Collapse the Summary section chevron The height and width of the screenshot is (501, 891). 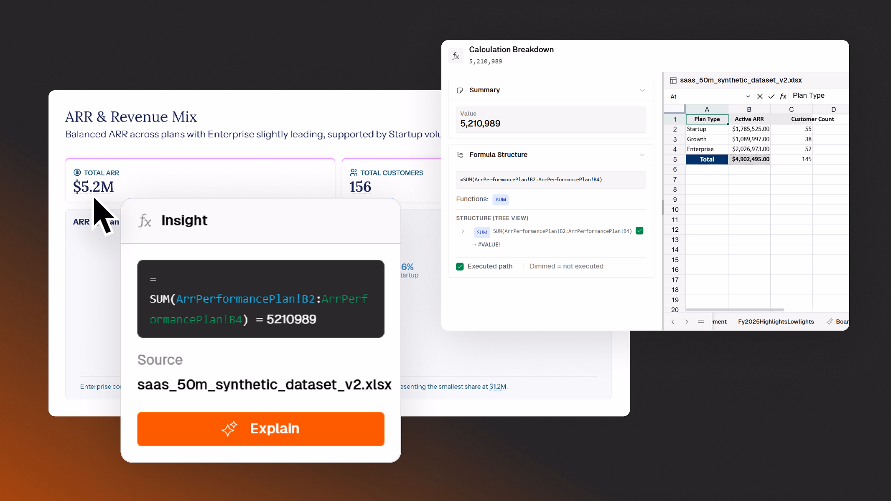[642, 90]
